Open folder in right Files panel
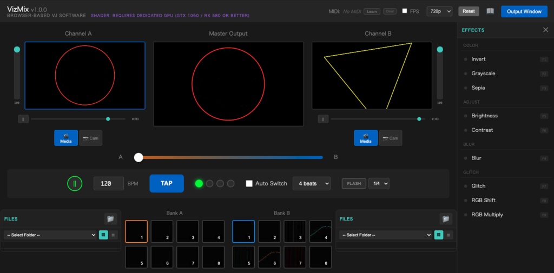The image size is (554, 273). tap(446, 219)
